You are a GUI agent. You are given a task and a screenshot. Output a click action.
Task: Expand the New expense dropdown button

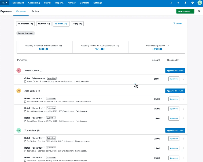coord(185,11)
